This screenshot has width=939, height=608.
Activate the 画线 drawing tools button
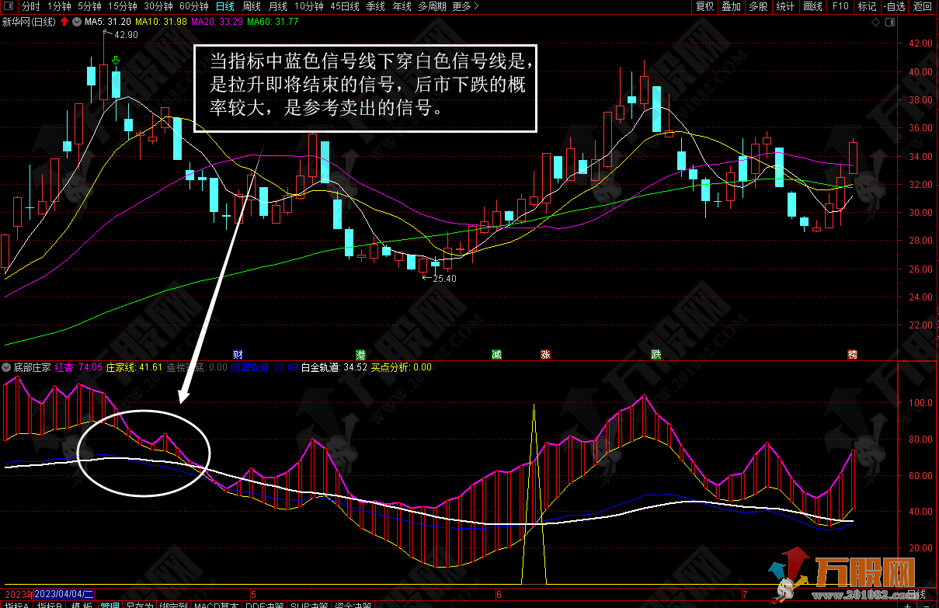point(812,6)
